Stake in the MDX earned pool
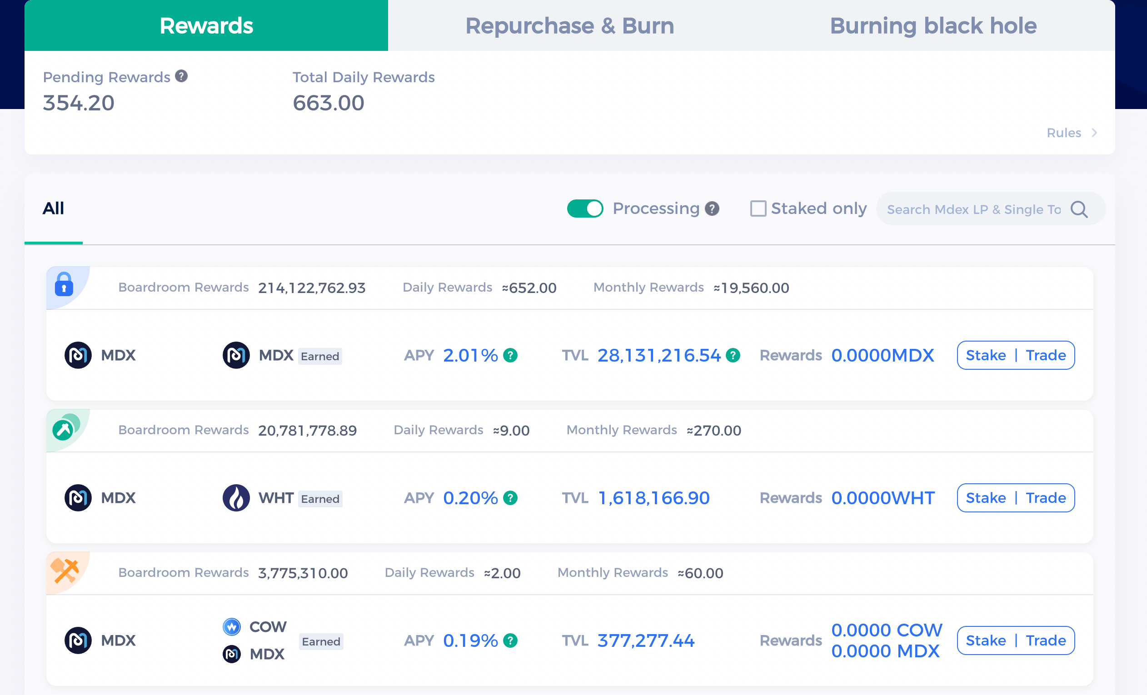The height and width of the screenshot is (695, 1147). 986,355
